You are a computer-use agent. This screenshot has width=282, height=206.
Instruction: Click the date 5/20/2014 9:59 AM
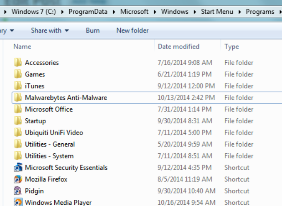(x=185, y=144)
